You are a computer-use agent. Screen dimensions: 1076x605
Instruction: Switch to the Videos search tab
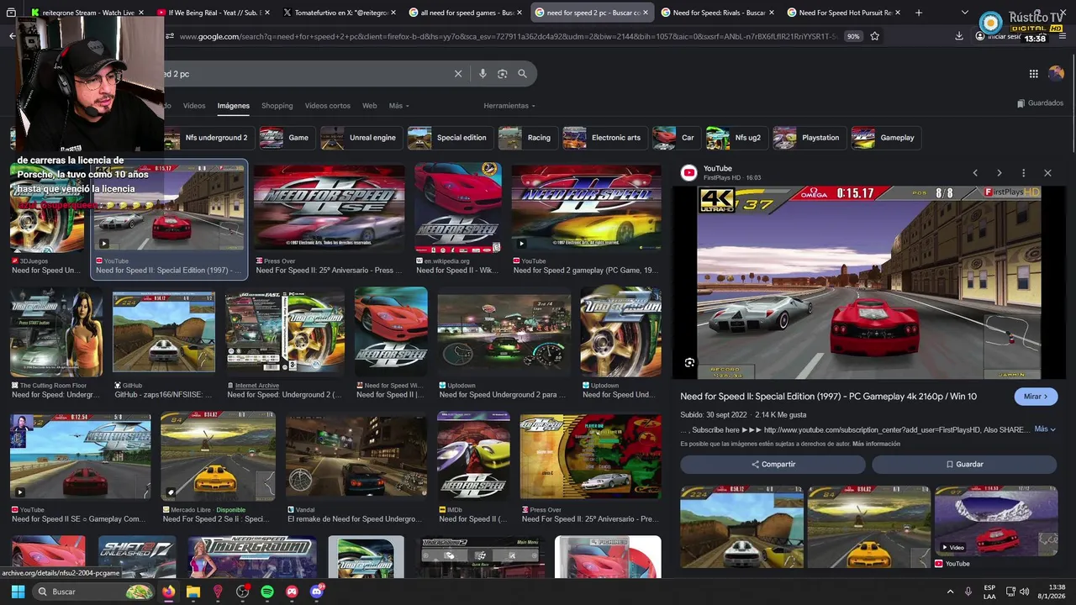click(194, 106)
